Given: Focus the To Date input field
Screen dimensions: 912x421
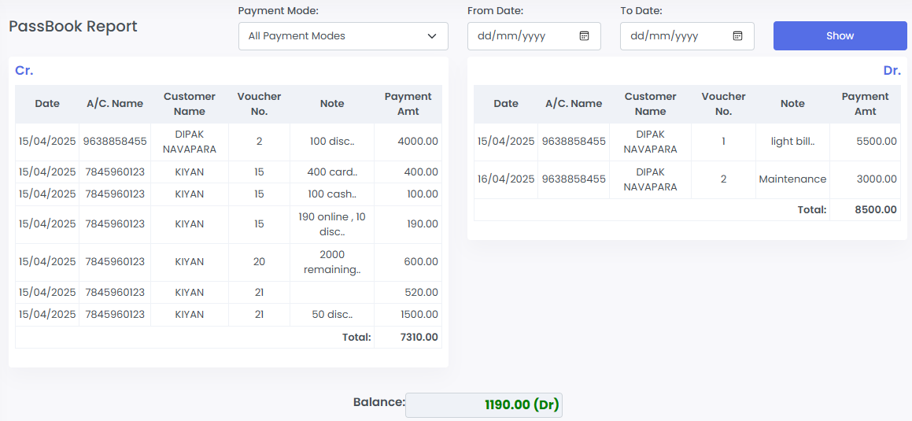Looking at the screenshot, I should pyautogui.click(x=687, y=36).
